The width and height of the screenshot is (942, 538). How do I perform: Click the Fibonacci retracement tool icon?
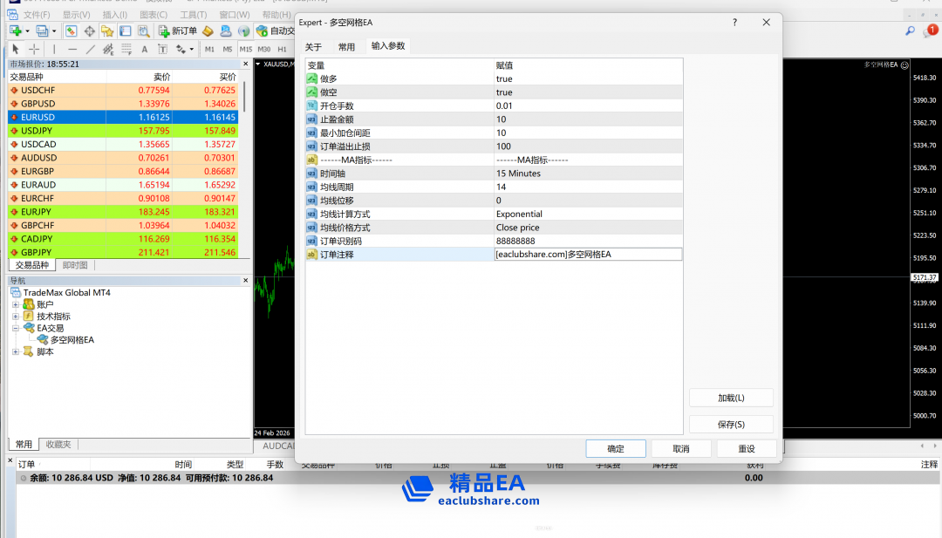click(x=126, y=50)
